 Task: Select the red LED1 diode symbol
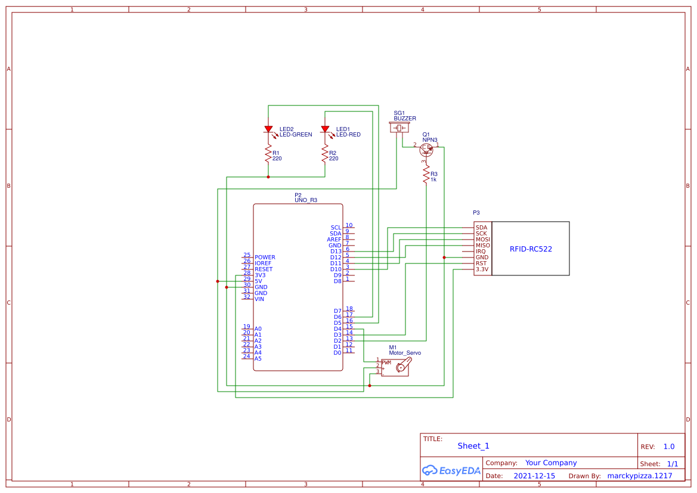point(325,129)
